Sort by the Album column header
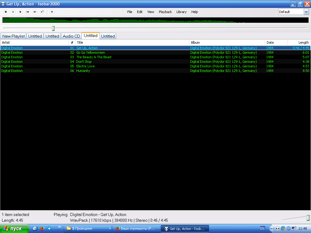The width and height of the screenshot is (311, 233). pos(227,42)
